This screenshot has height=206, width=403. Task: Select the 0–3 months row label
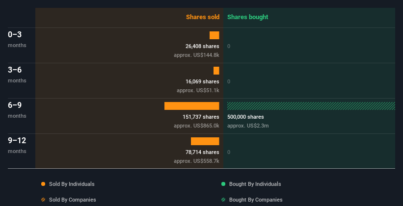point(17,39)
